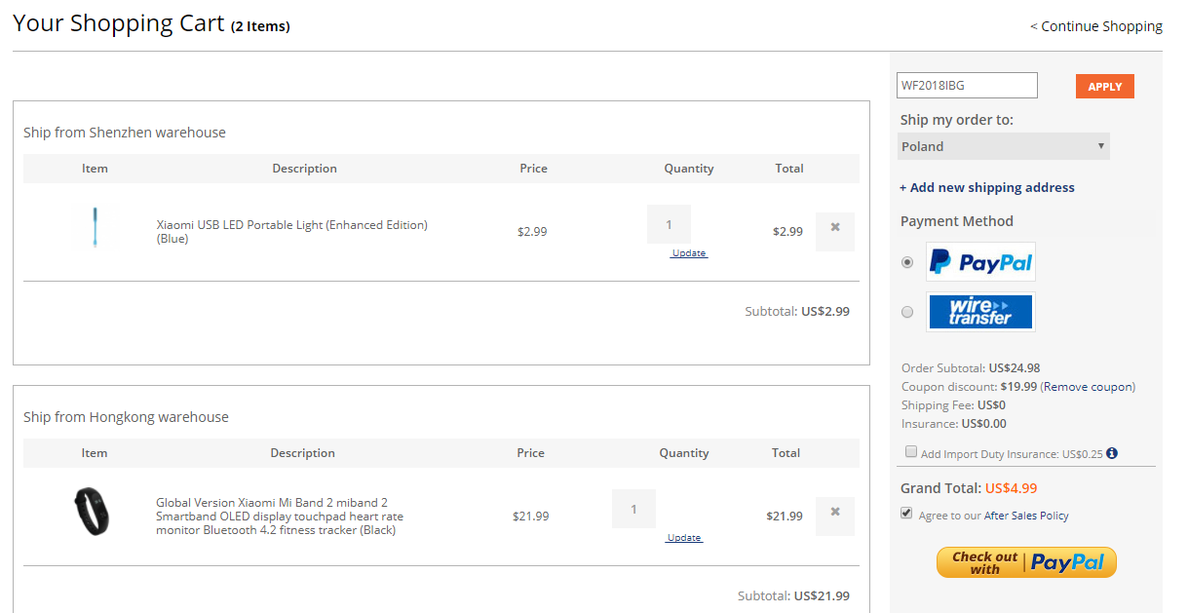Click the Total cell of the USB LED Light row
1188x613 pixels.
coord(787,232)
